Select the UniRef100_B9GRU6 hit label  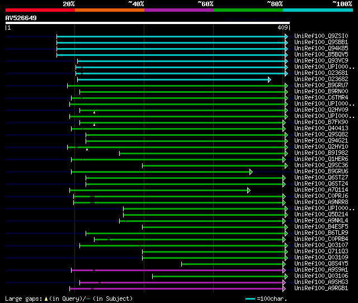tap(321, 172)
